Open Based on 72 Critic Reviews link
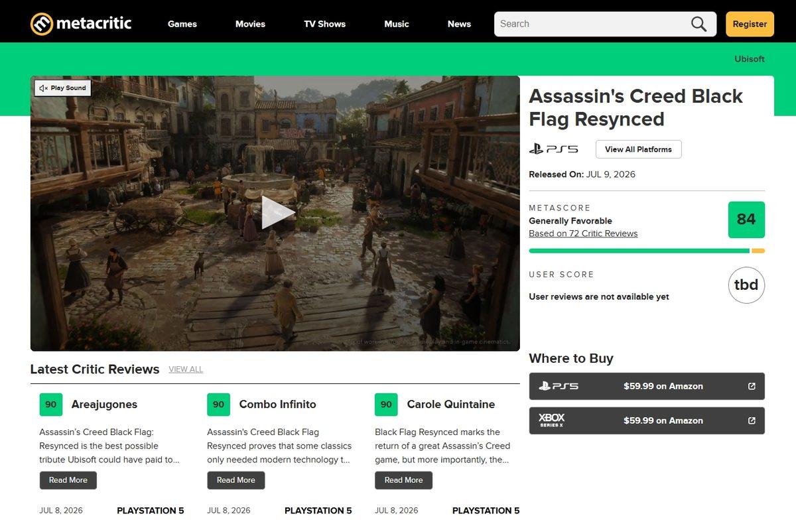The height and width of the screenshot is (520, 796). (583, 233)
